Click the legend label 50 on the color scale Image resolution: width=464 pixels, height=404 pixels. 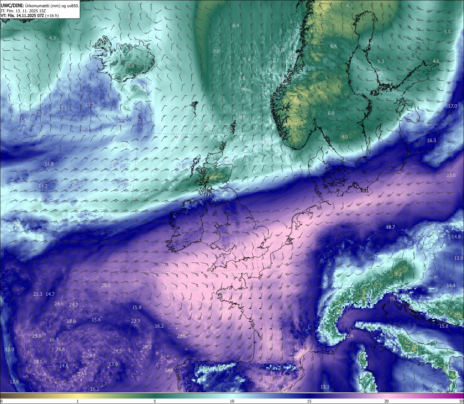point(461,401)
